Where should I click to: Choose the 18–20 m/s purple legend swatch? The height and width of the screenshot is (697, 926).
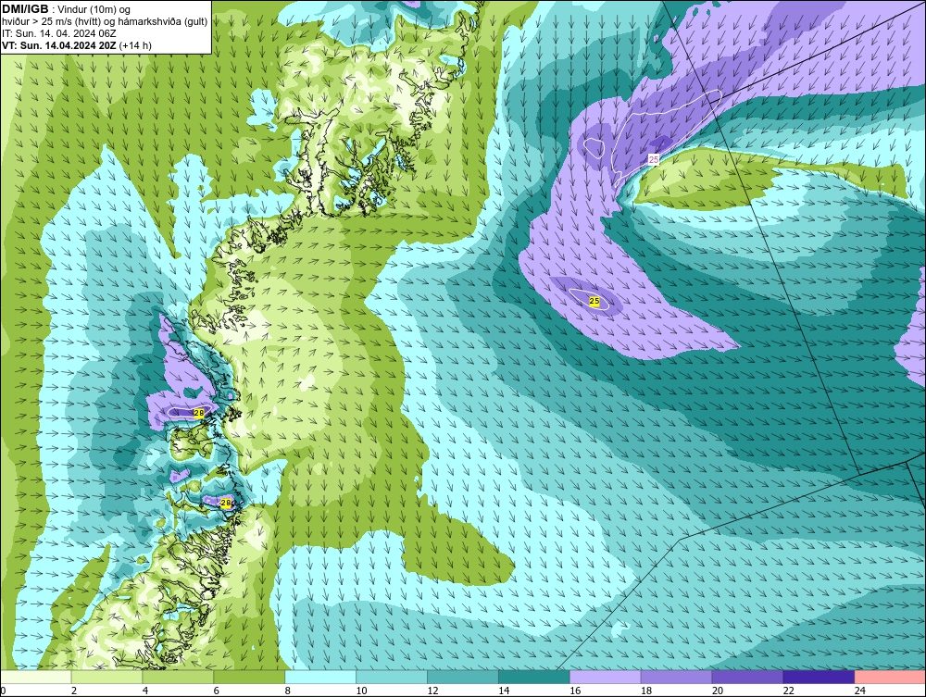[x=676, y=677]
